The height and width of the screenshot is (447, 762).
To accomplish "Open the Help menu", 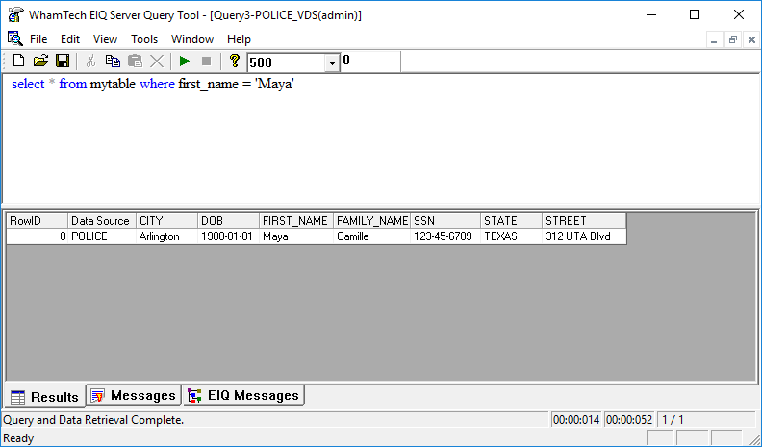I will pyautogui.click(x=240, y=39).
